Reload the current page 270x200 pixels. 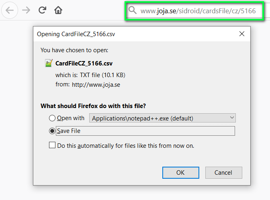(x=43, y=10)
